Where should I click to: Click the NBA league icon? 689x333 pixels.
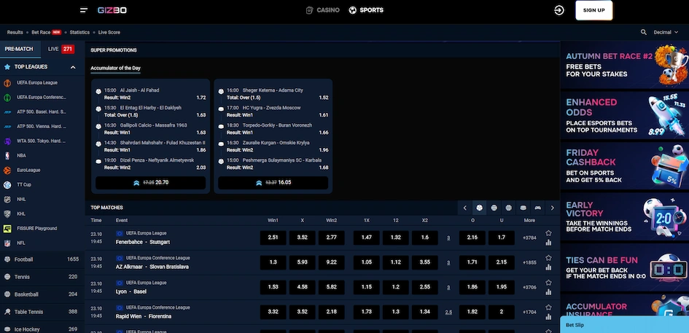[7, 155]
